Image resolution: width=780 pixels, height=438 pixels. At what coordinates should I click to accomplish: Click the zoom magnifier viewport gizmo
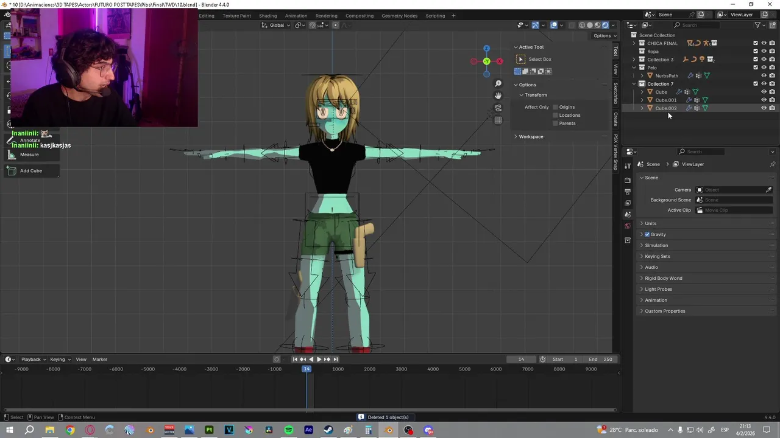click(x=498, y=84)
